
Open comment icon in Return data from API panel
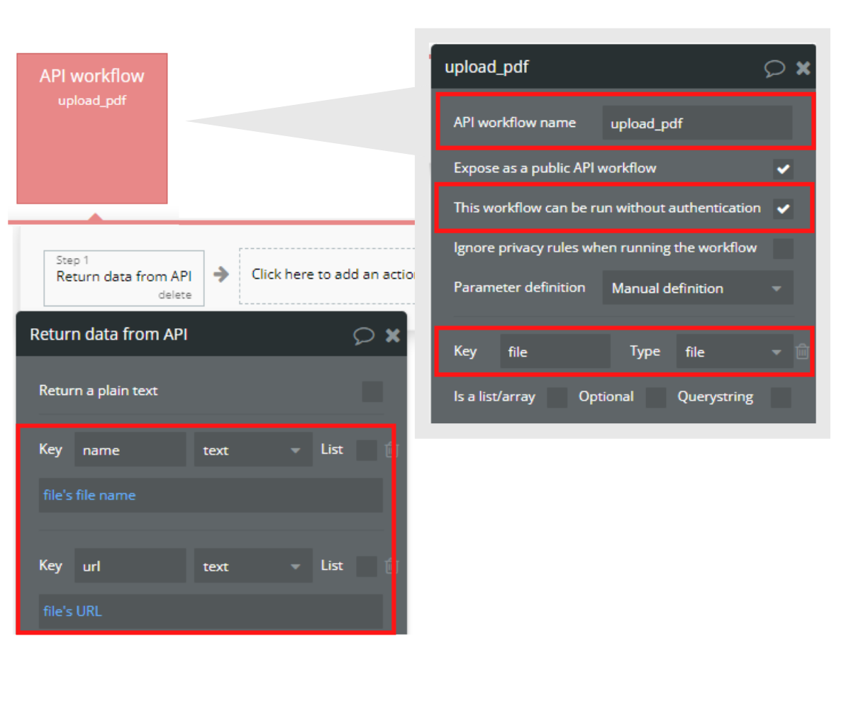point(364,335)
